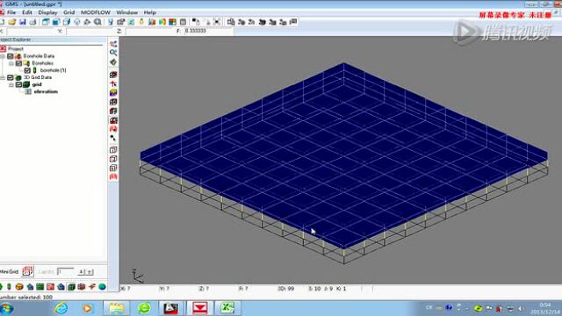
Task: Open the File menu
Action: pos(11,12)
